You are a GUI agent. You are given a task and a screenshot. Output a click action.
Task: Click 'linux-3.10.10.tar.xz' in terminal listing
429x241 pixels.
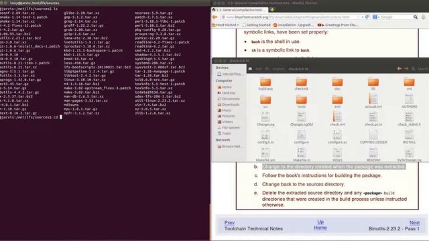pos(84,80)
